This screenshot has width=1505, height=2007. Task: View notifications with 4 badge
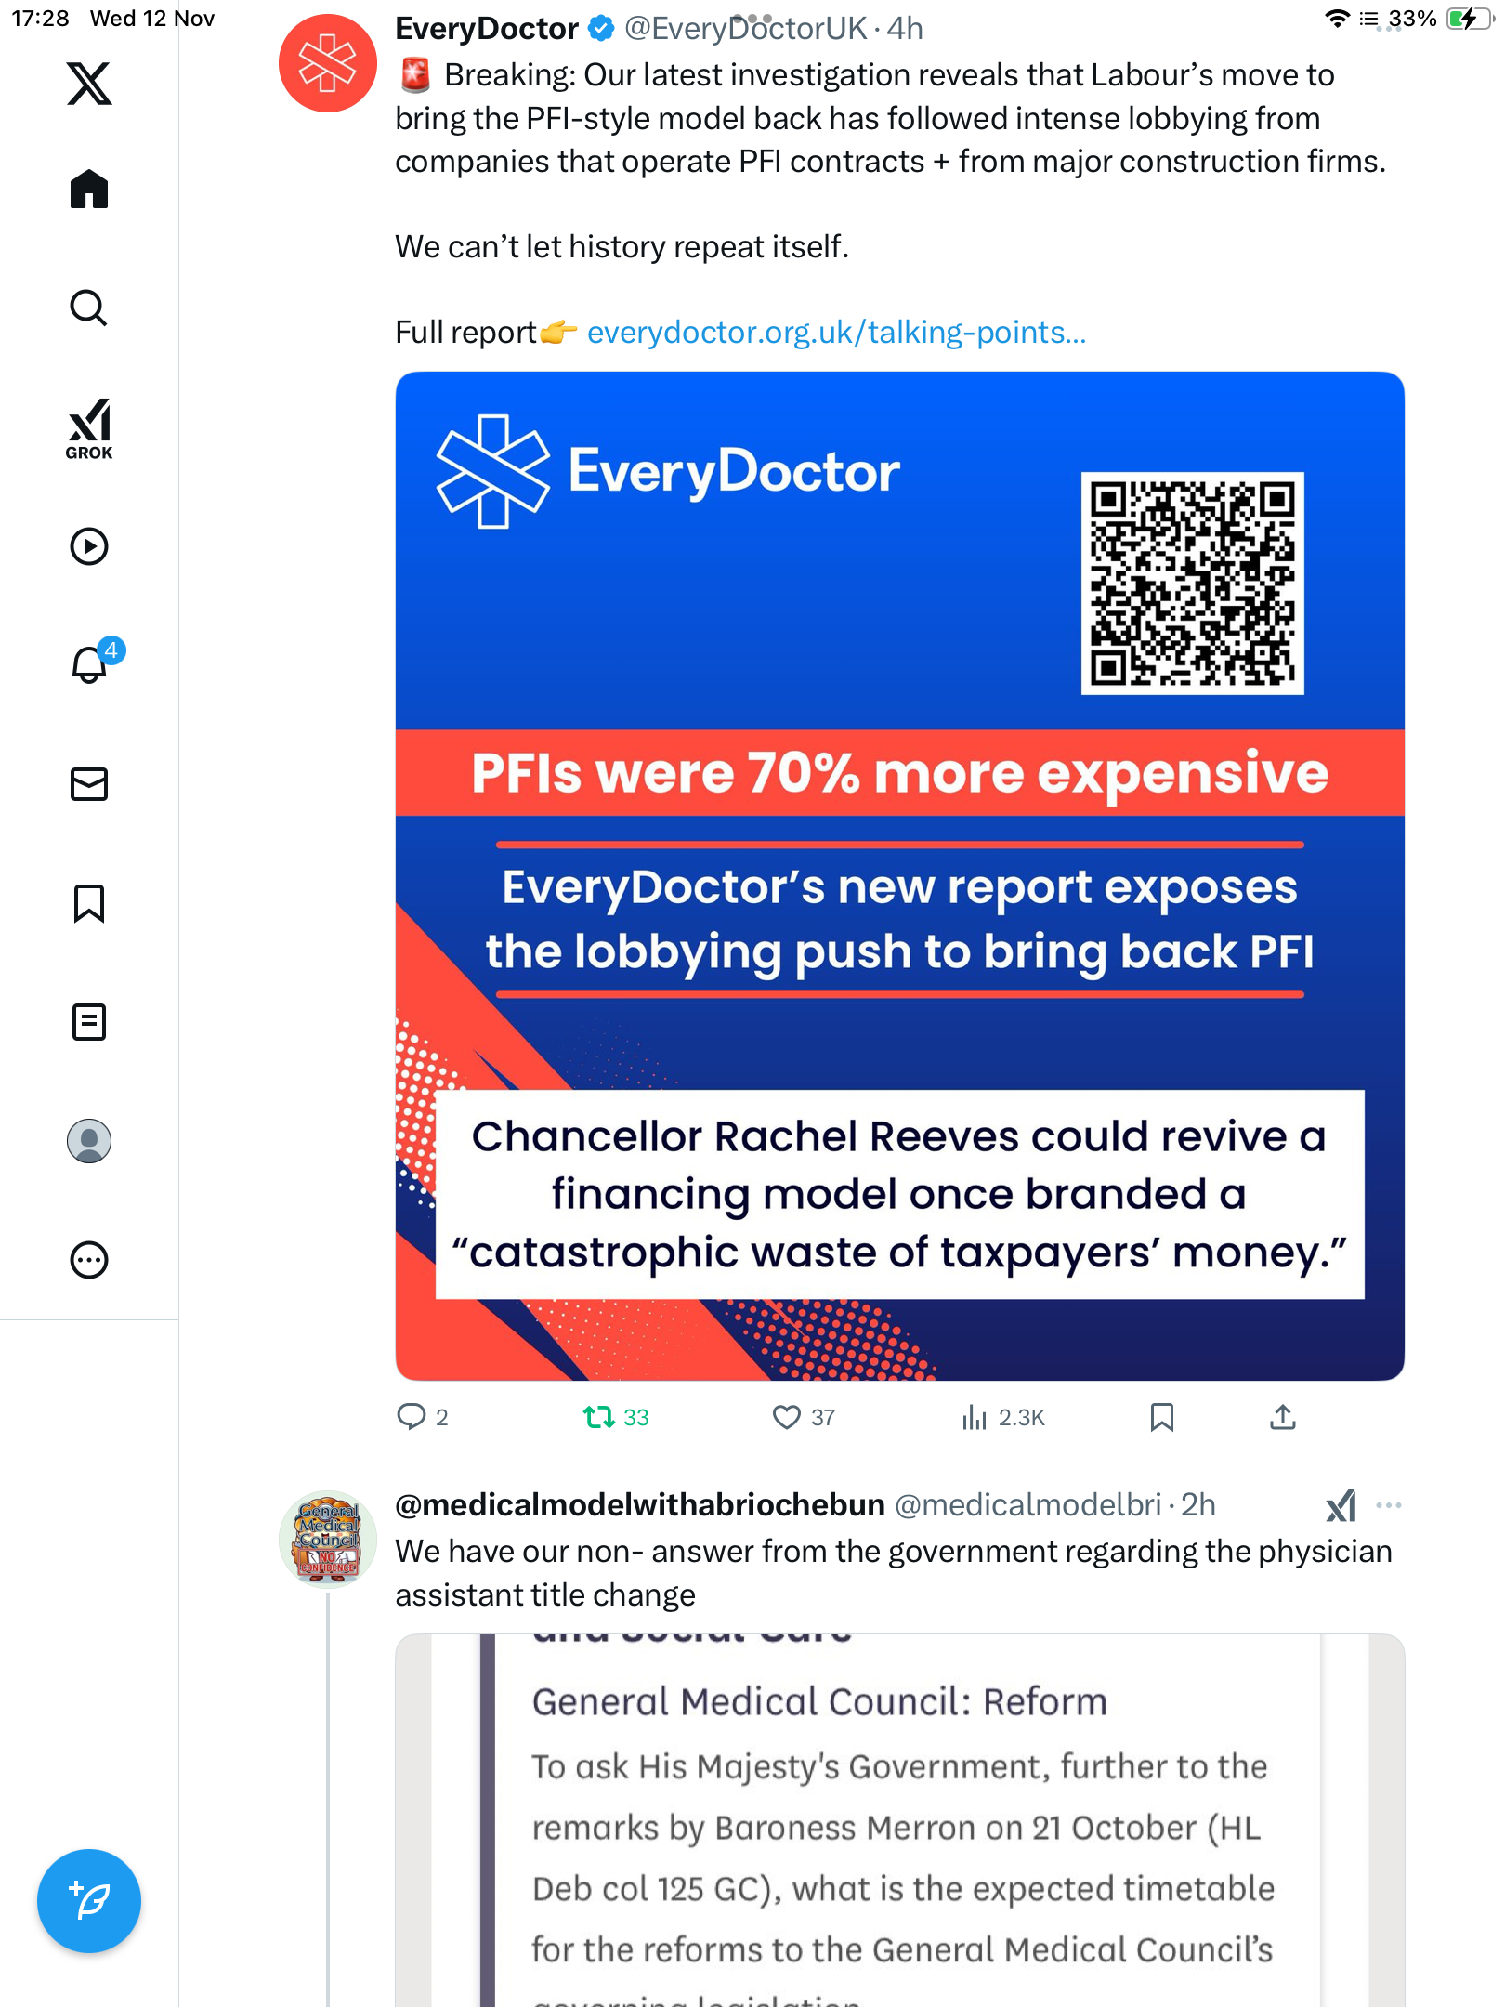click(x=93, y=663)
